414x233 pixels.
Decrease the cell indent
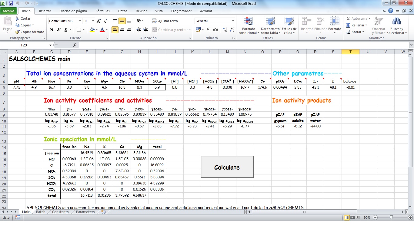click(x=139, y=30)
